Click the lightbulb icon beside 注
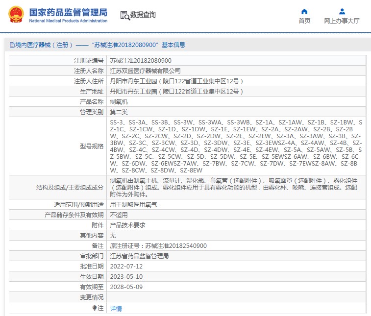 pos(95,308)
